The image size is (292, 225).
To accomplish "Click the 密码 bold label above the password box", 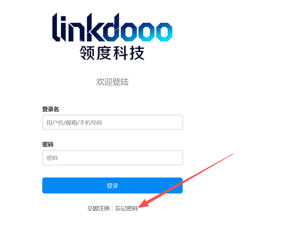I will [48, 144].
